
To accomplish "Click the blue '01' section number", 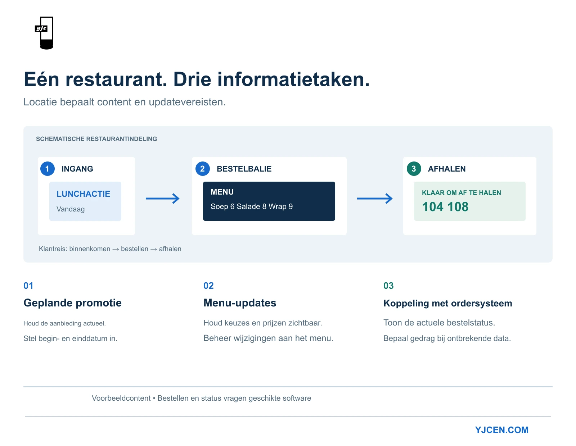I will pyautogui.click(x=28, y=286).
